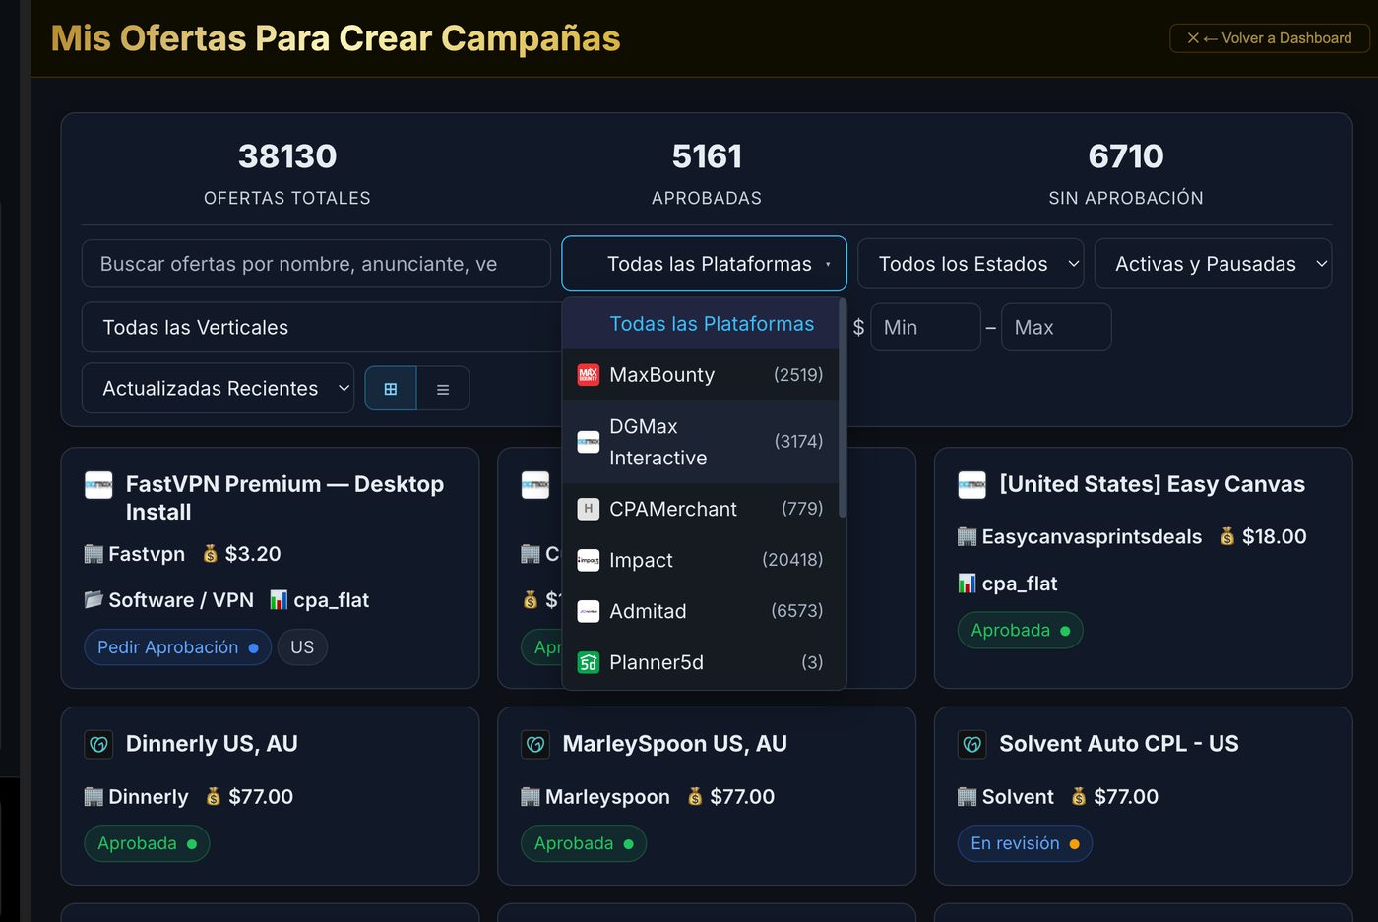This screenshot has height=922, width=1378.
Task: Select Planner5d (3) platform option
Action: [701, 662]
